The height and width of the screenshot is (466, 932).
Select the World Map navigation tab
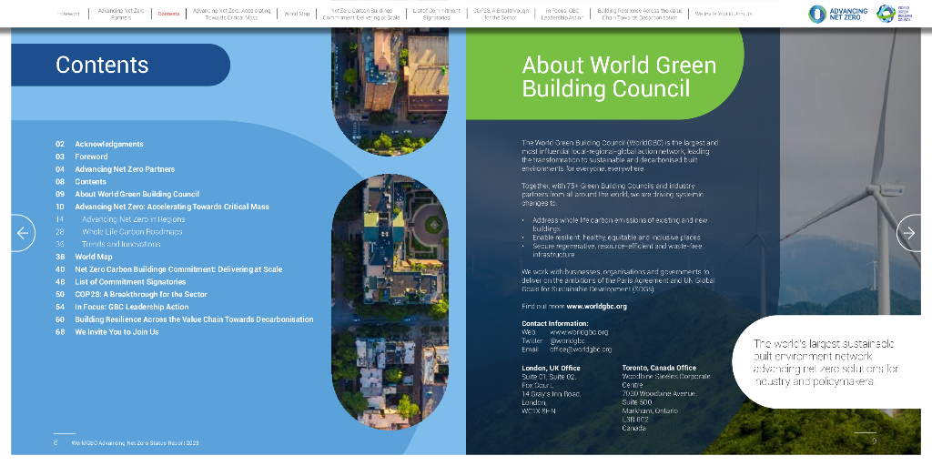coord(297,14)
